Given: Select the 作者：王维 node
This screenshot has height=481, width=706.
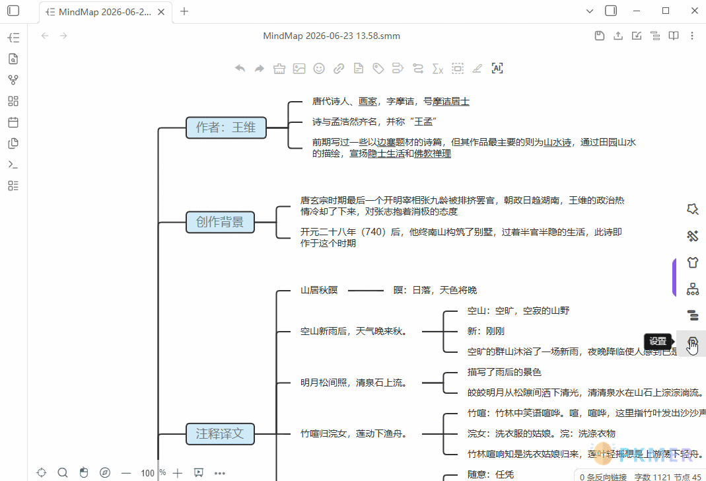Looking at the screenshot, I should [x=226, y=128].
